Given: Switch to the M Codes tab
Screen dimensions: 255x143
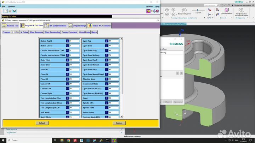Looking at the screenshot, I should click(x=24, y=32).
